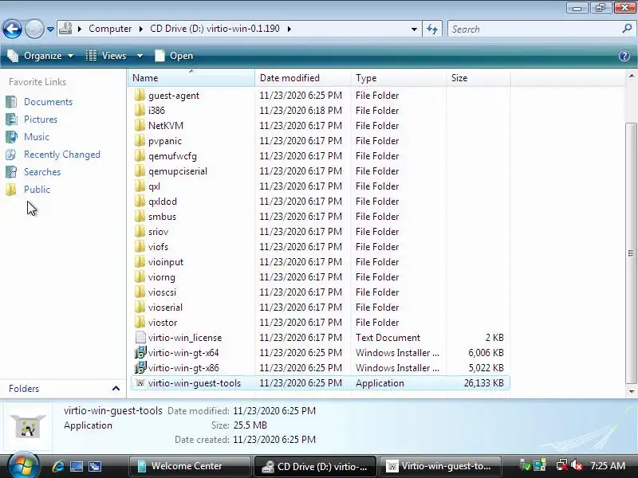Select the vioserial folder name
Image resolution: width=638 pixels, height=478 pixels.
tap(165, 308)
